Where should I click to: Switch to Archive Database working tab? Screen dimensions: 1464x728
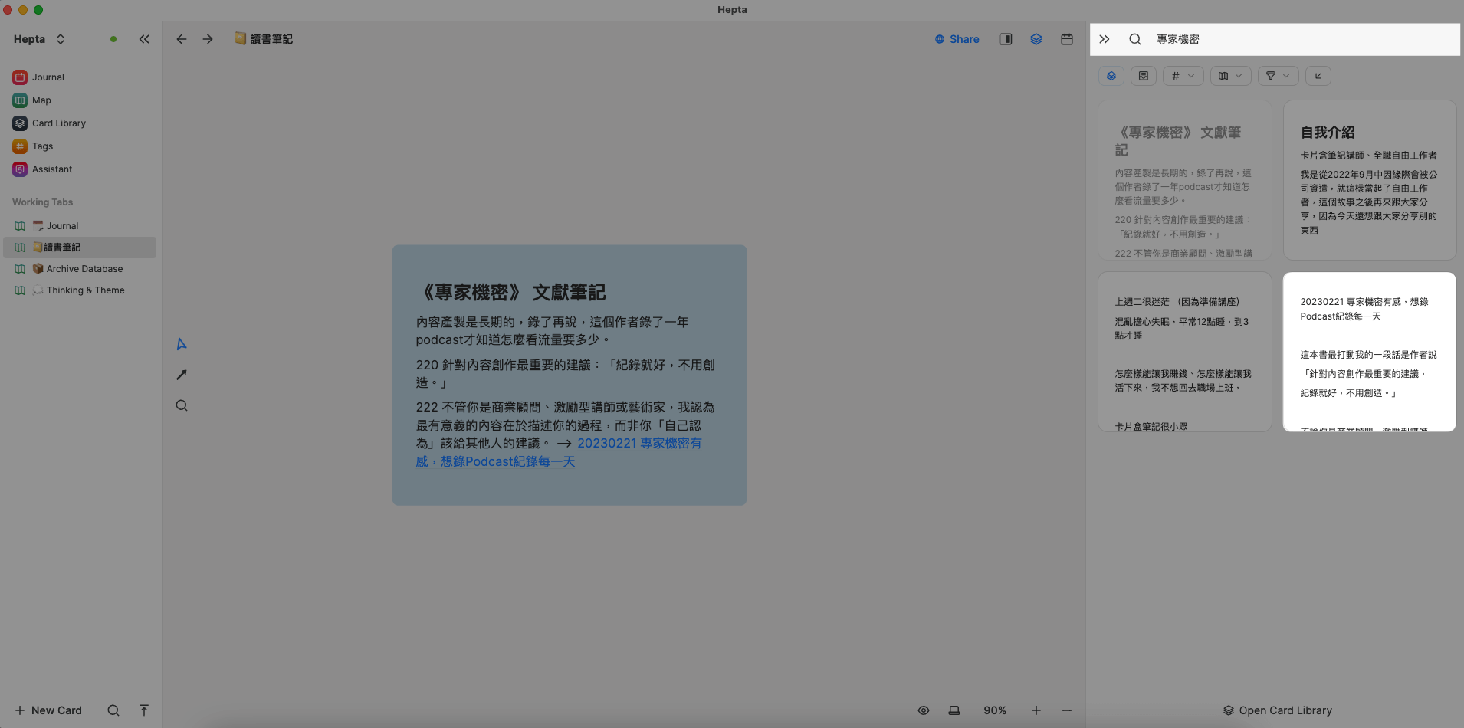click(x=84, y=269)
